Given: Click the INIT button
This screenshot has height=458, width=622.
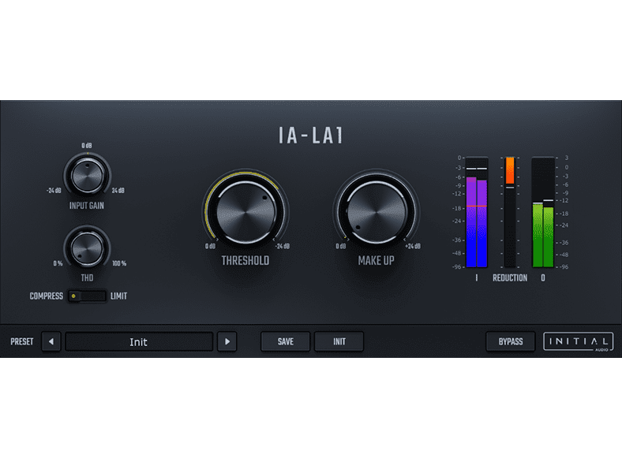Looking at the screenshot, I should pyautogui.click(x=339, y=341).
